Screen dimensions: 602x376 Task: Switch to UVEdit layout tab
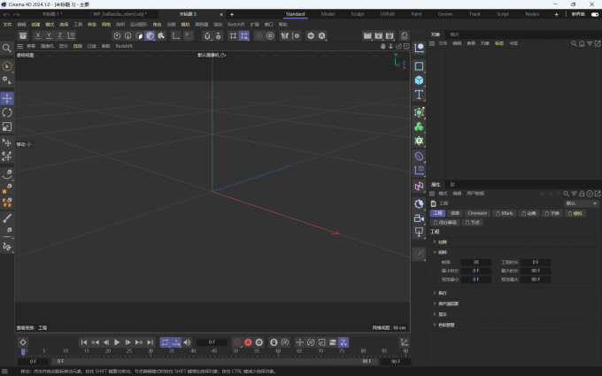pos(387,14)
